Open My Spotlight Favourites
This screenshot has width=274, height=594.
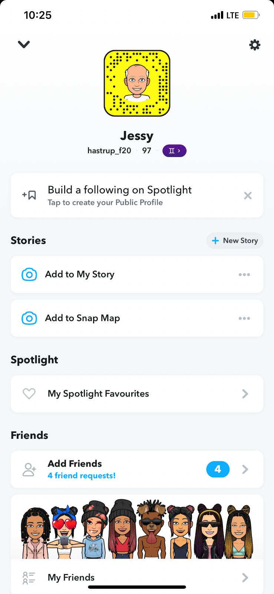pos(98,394)
